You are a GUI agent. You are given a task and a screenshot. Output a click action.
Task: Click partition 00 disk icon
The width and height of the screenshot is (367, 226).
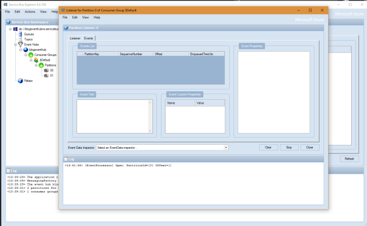(46, 70)
